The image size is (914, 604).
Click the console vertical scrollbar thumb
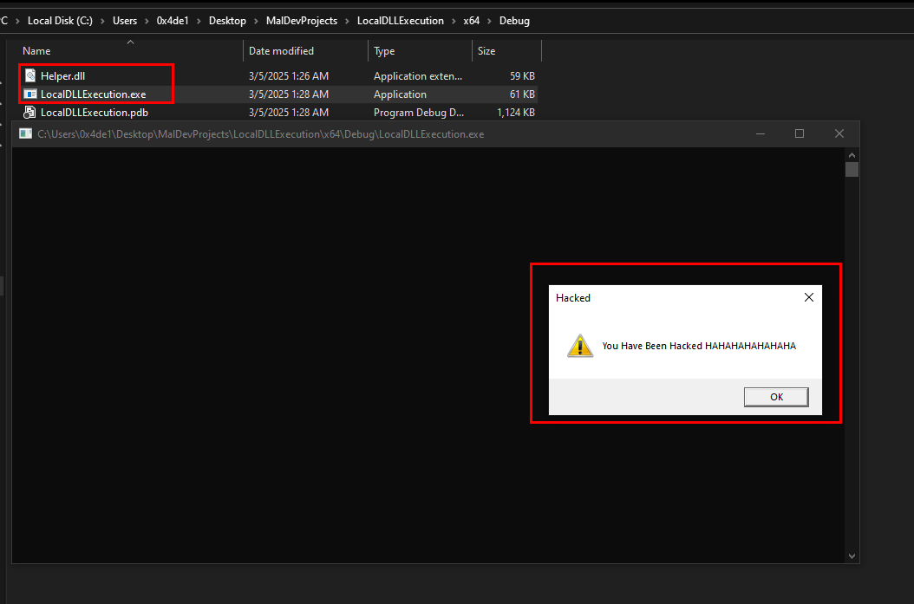coord(852,170)
